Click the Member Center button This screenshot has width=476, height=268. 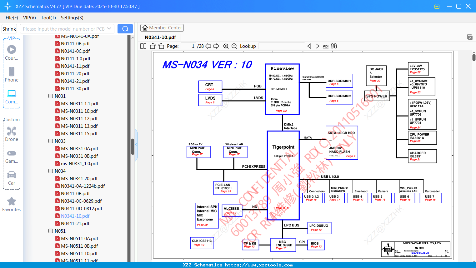point(162,28)
